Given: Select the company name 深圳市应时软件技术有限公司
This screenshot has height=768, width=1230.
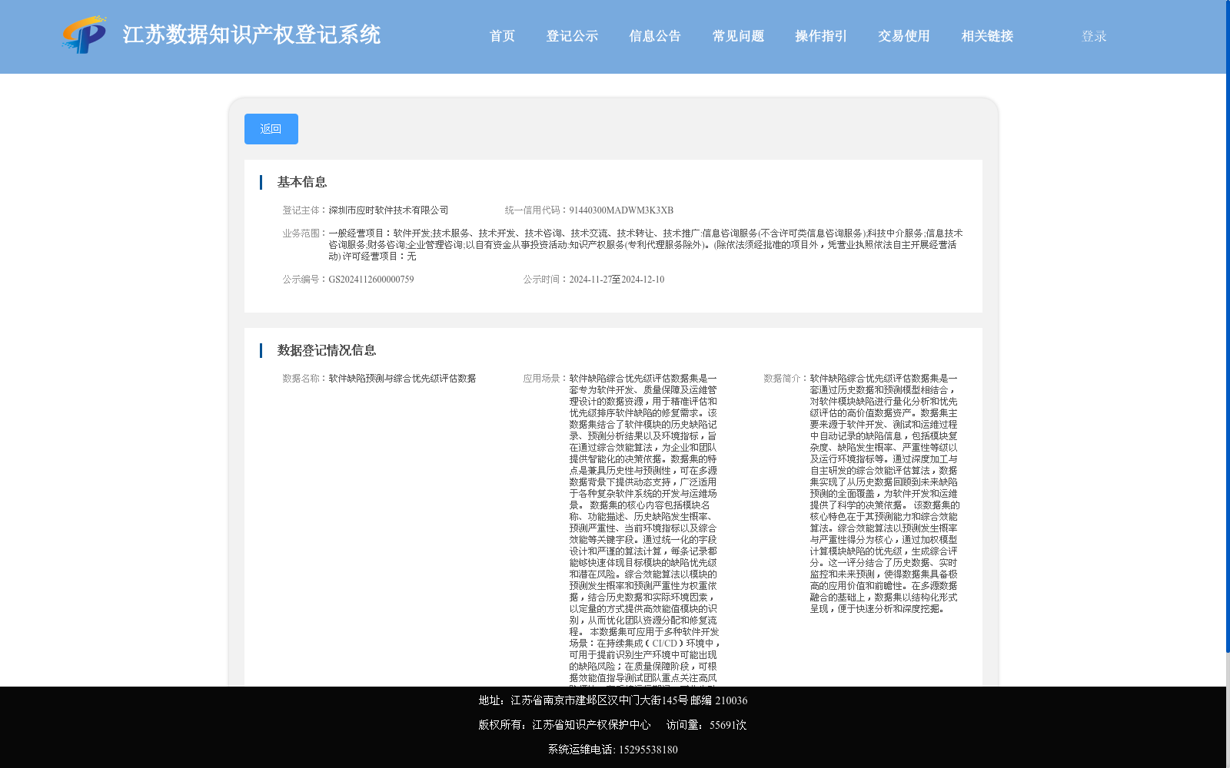Looking at the screenshot, I should click(388, 210).
